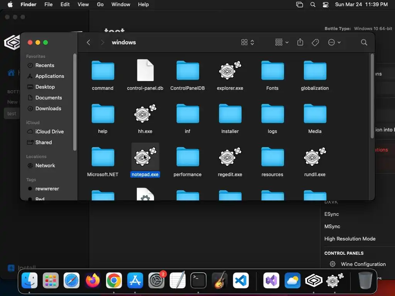Select the test bottle in Whisky sidebar

12,114
